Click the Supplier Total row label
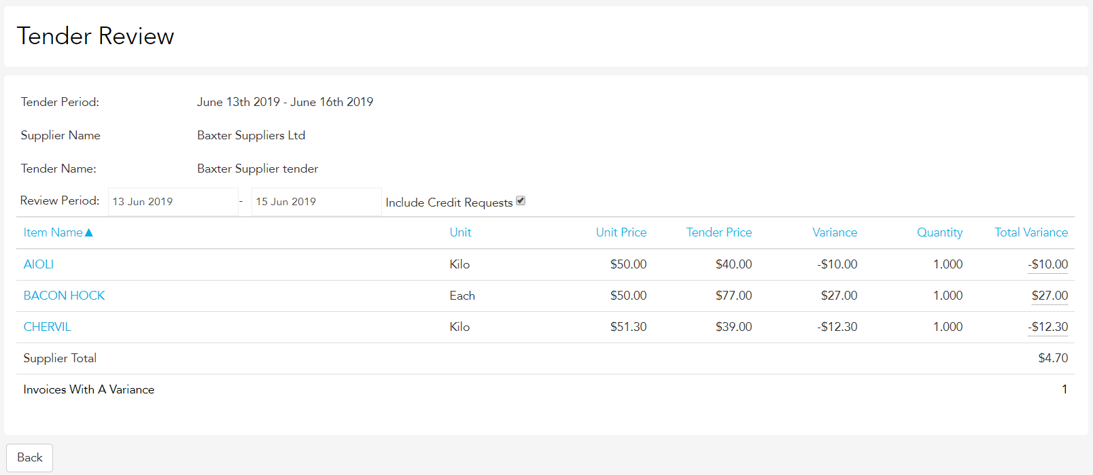Viewport: 1093px width, 475px height. click(60, 358)
